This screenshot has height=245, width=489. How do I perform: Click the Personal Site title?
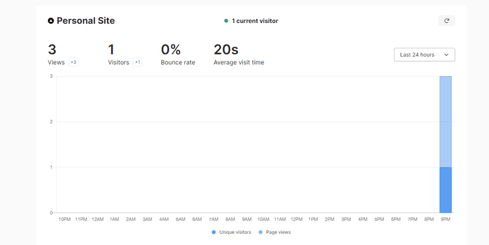click(x=86, y=21)
